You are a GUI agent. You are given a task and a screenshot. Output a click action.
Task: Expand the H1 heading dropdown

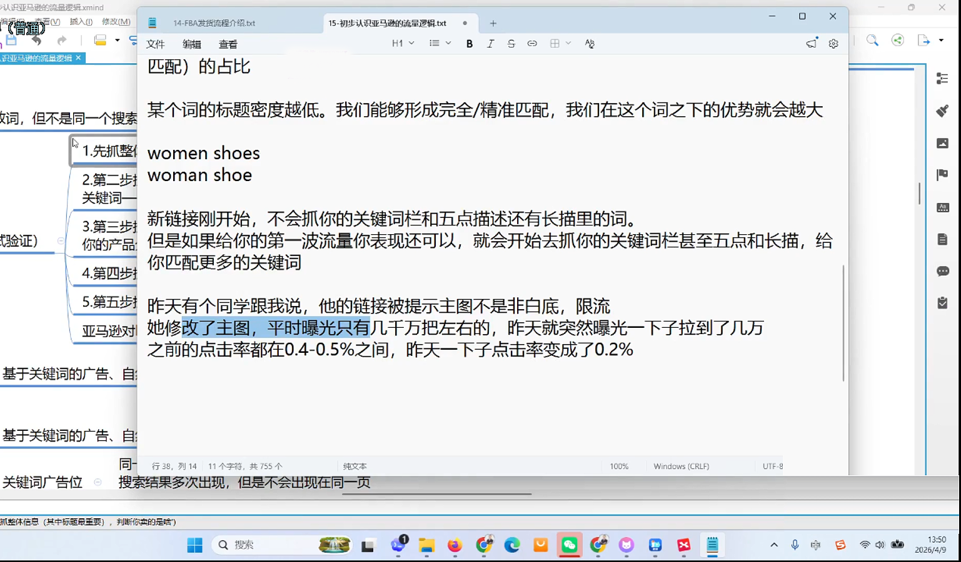(403, 44)
